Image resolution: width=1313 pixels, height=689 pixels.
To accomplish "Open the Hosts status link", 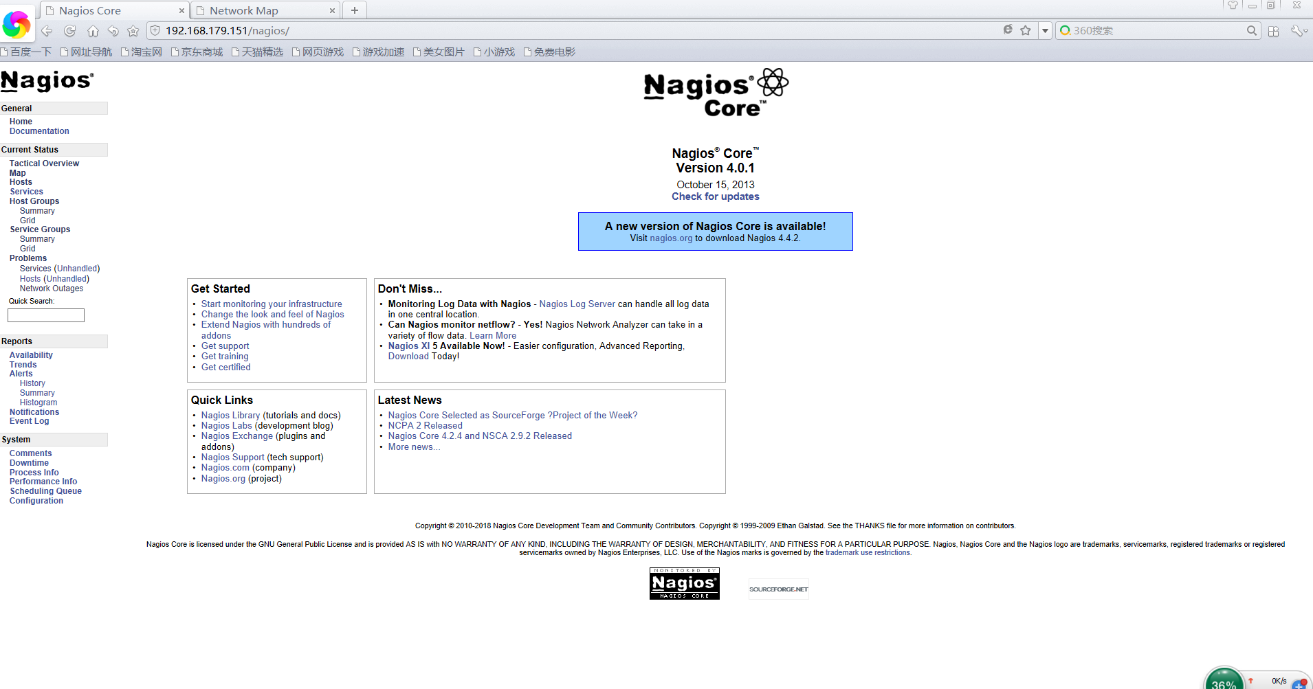I will coord(21,182).
